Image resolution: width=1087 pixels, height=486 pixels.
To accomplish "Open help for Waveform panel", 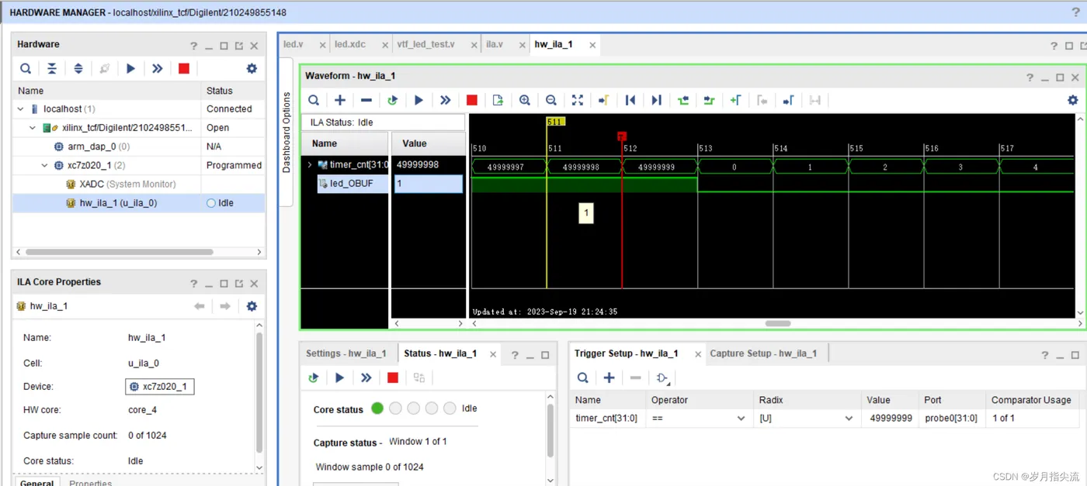I will 1030,77.
